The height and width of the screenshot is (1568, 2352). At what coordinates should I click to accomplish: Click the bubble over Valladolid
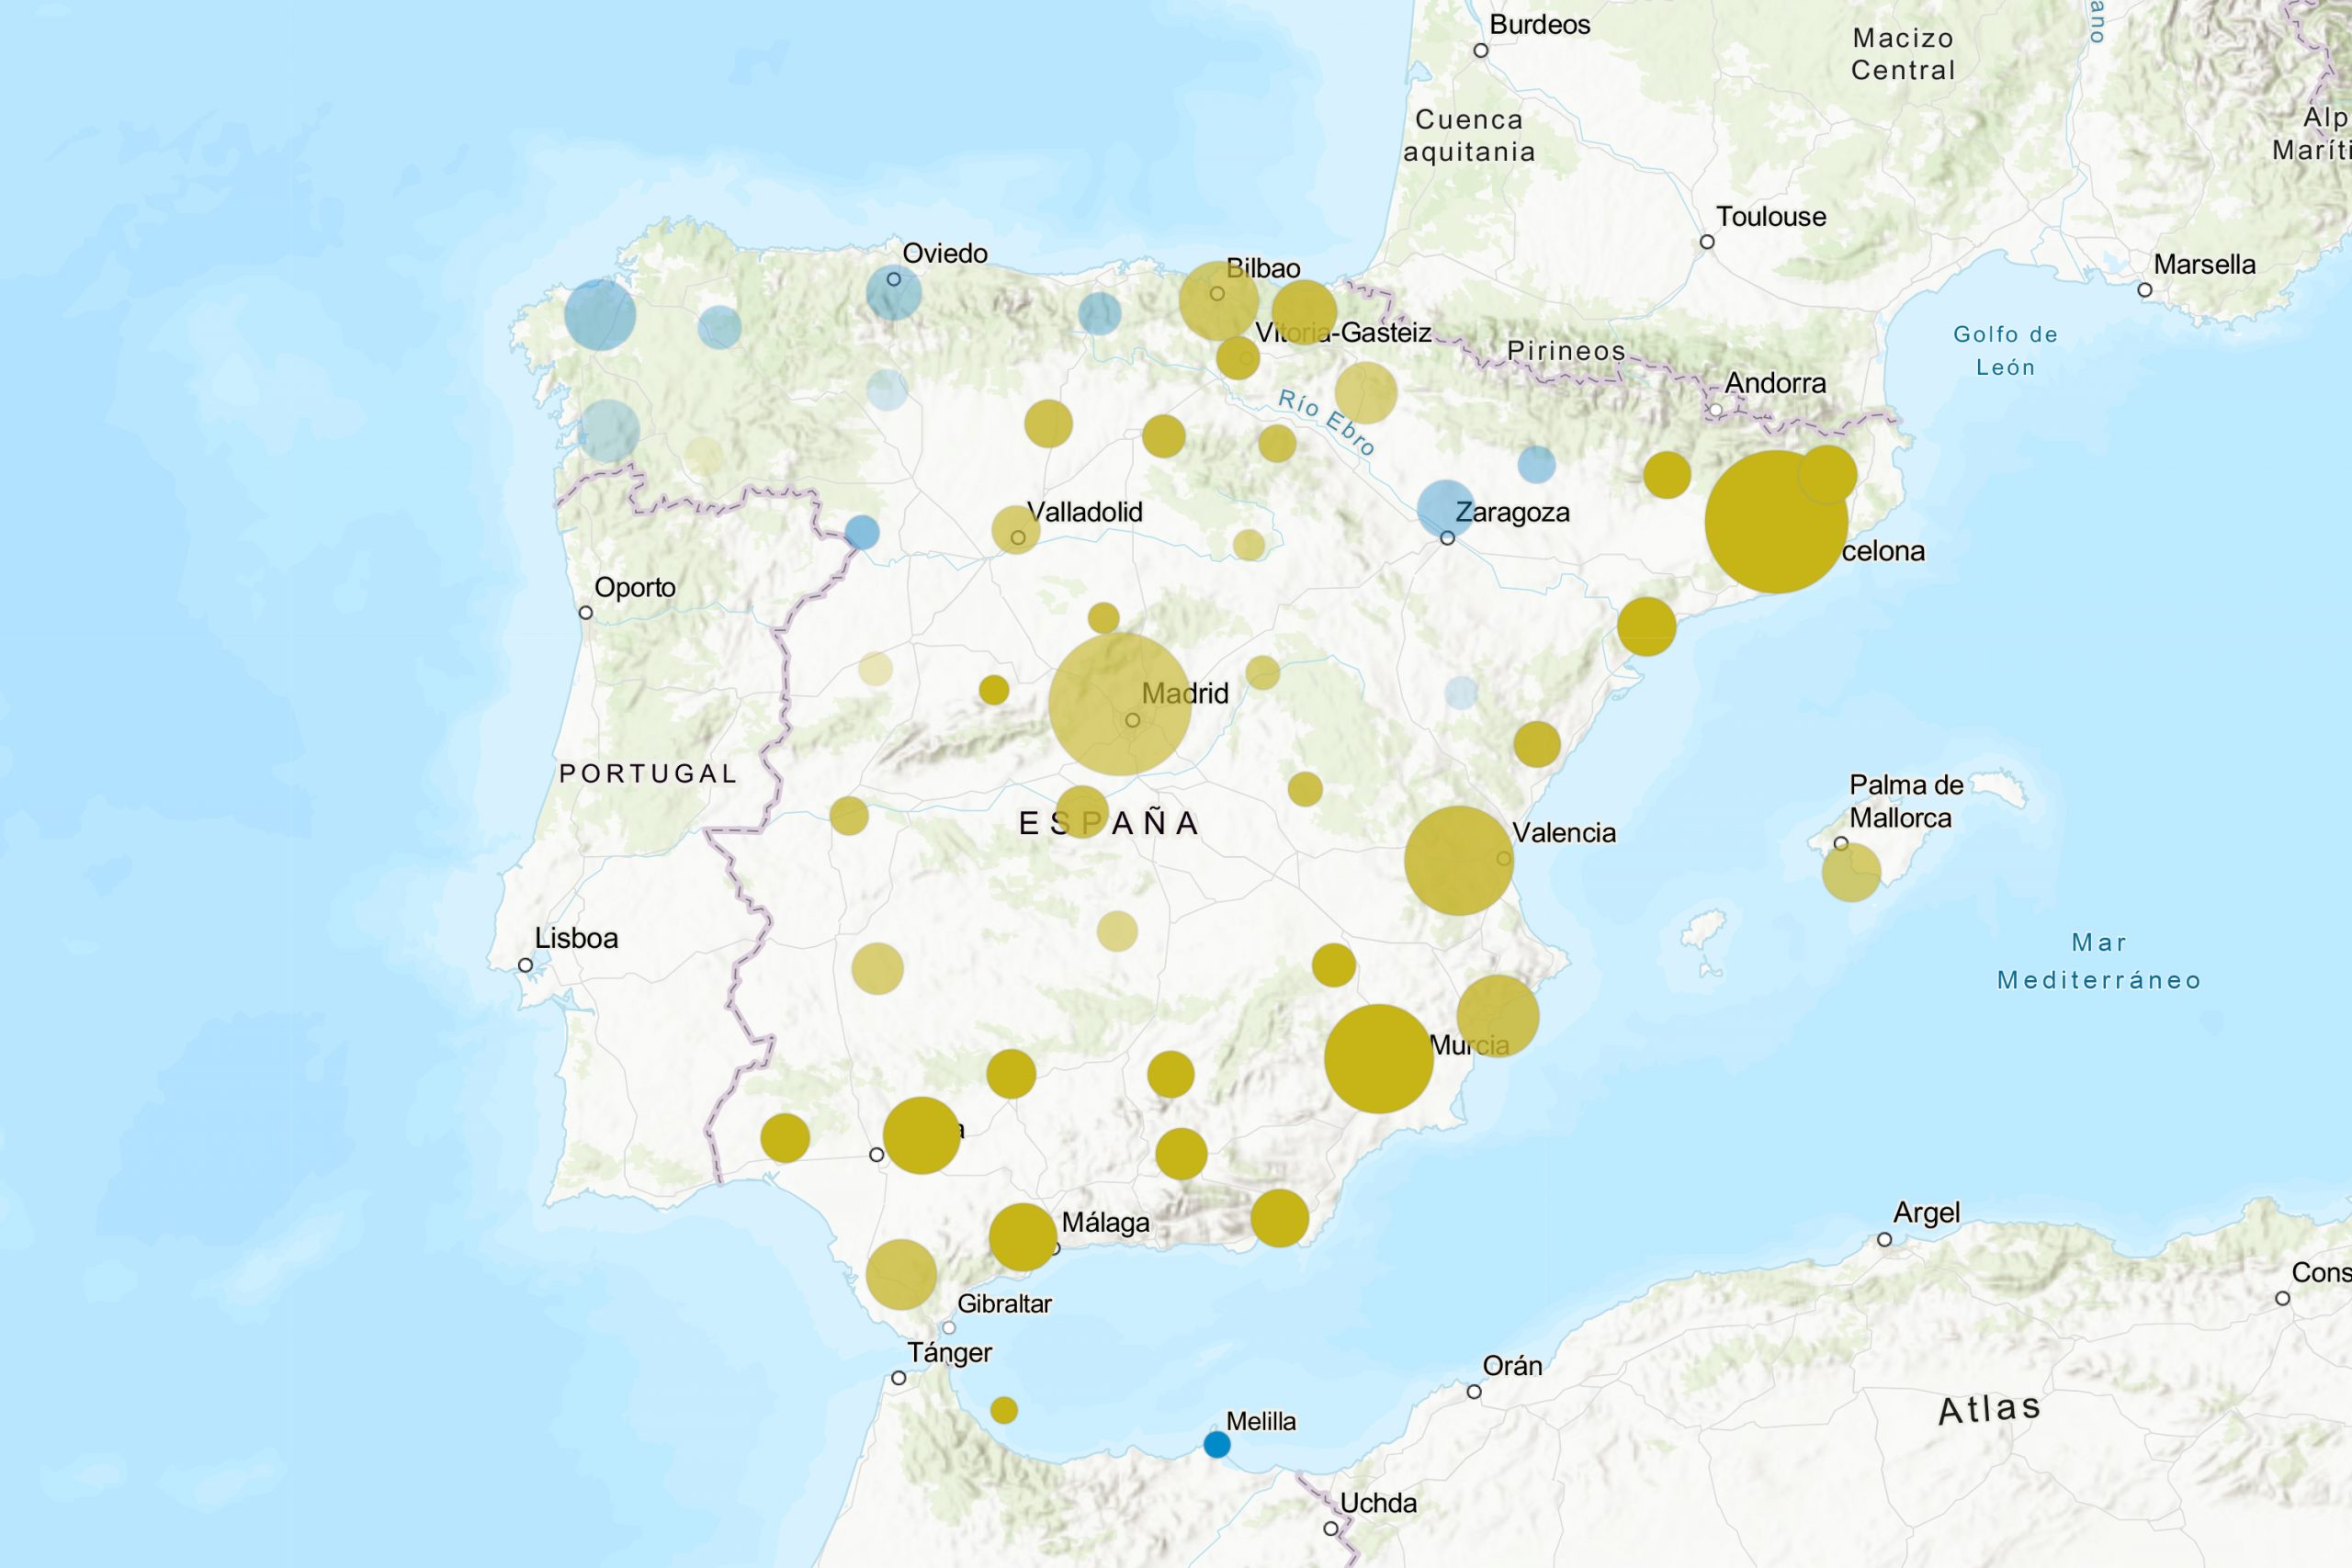point(1015,530)
